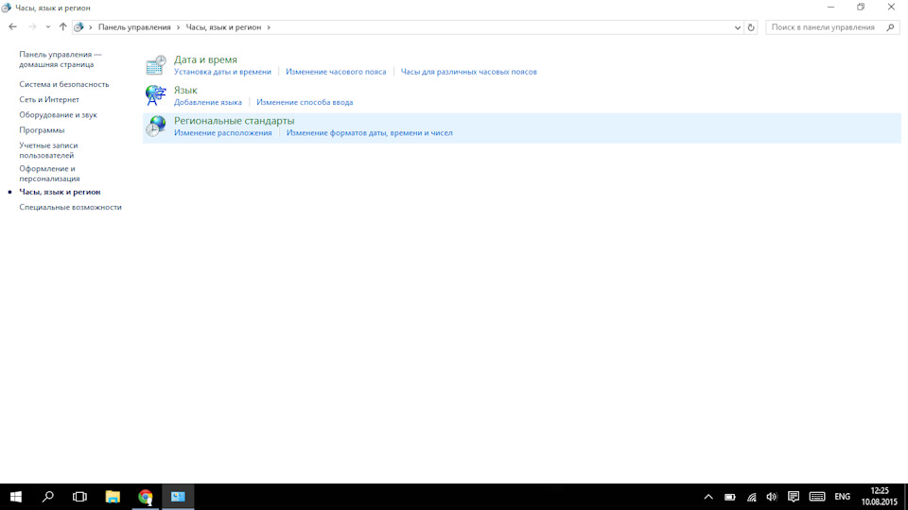This screenshot has width=908, height=510.
Task: Open Программы category
Action: click(42, 130)
